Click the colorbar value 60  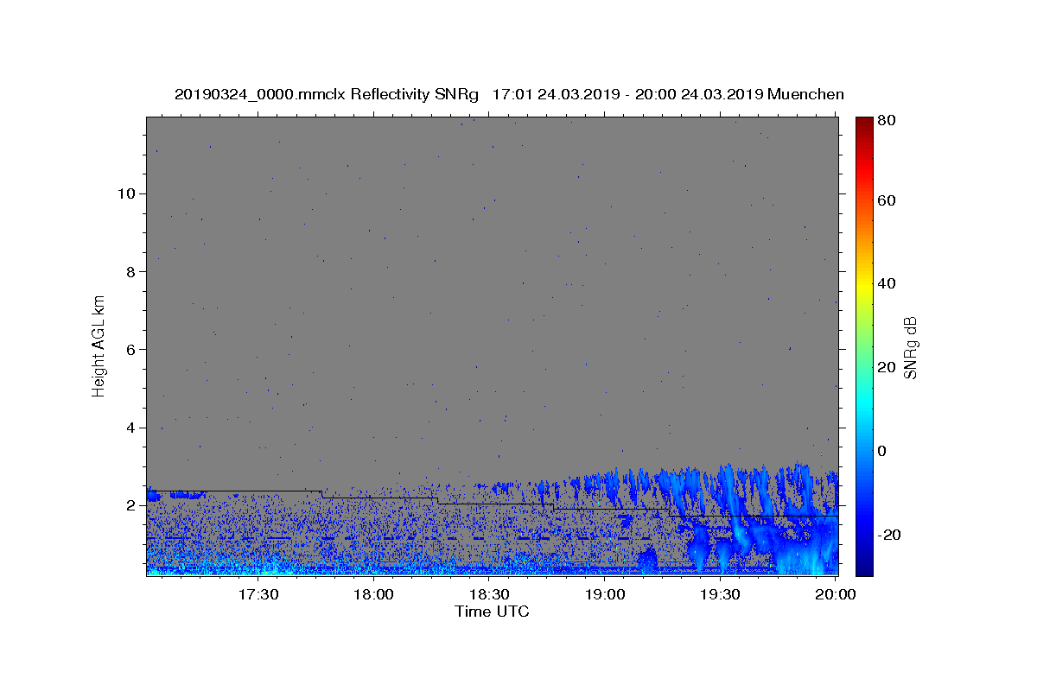888,200
